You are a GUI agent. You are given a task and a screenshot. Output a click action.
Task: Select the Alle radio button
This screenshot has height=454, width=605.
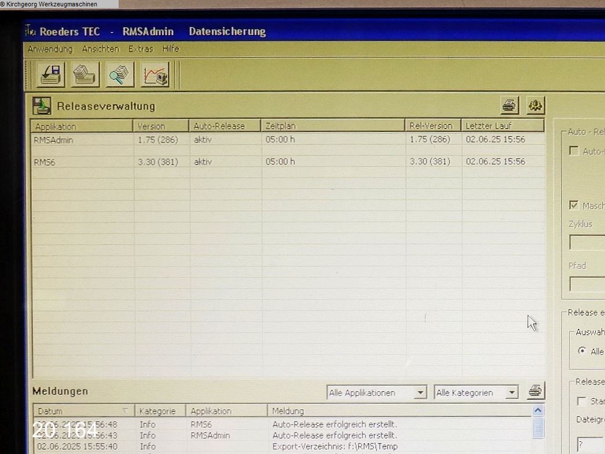582,351
